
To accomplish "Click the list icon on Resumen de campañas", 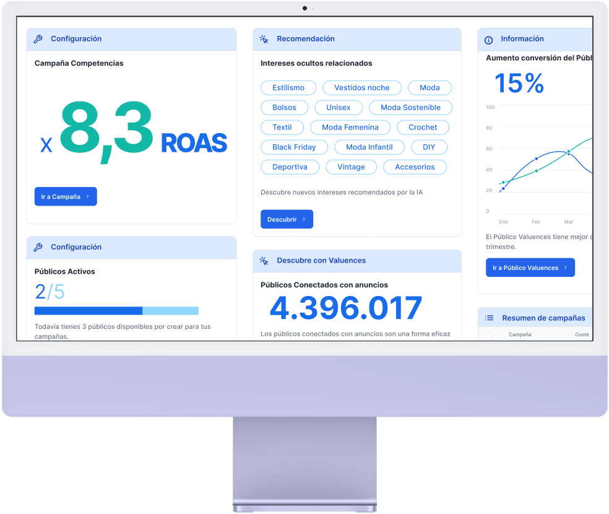I will [x=488, y=317].
